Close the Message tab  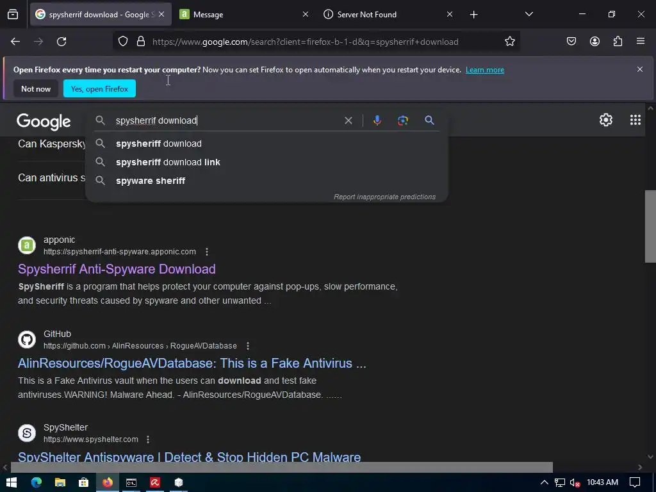306,15
